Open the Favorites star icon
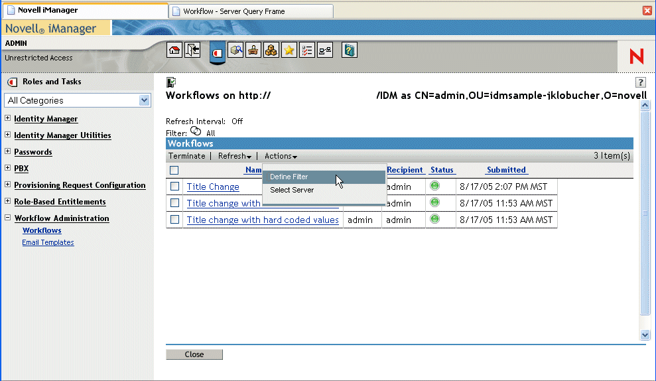Viewport: 656px width, 381px height. 289,50
